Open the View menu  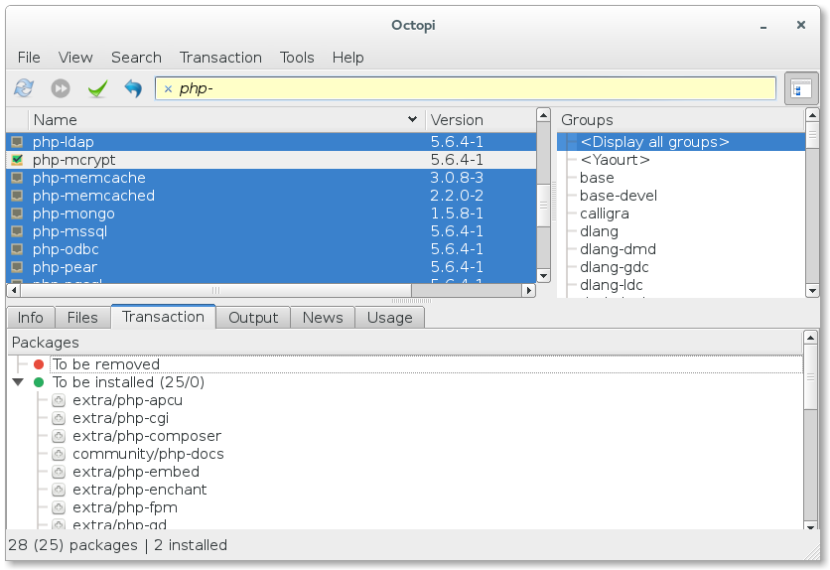point(75,58)
